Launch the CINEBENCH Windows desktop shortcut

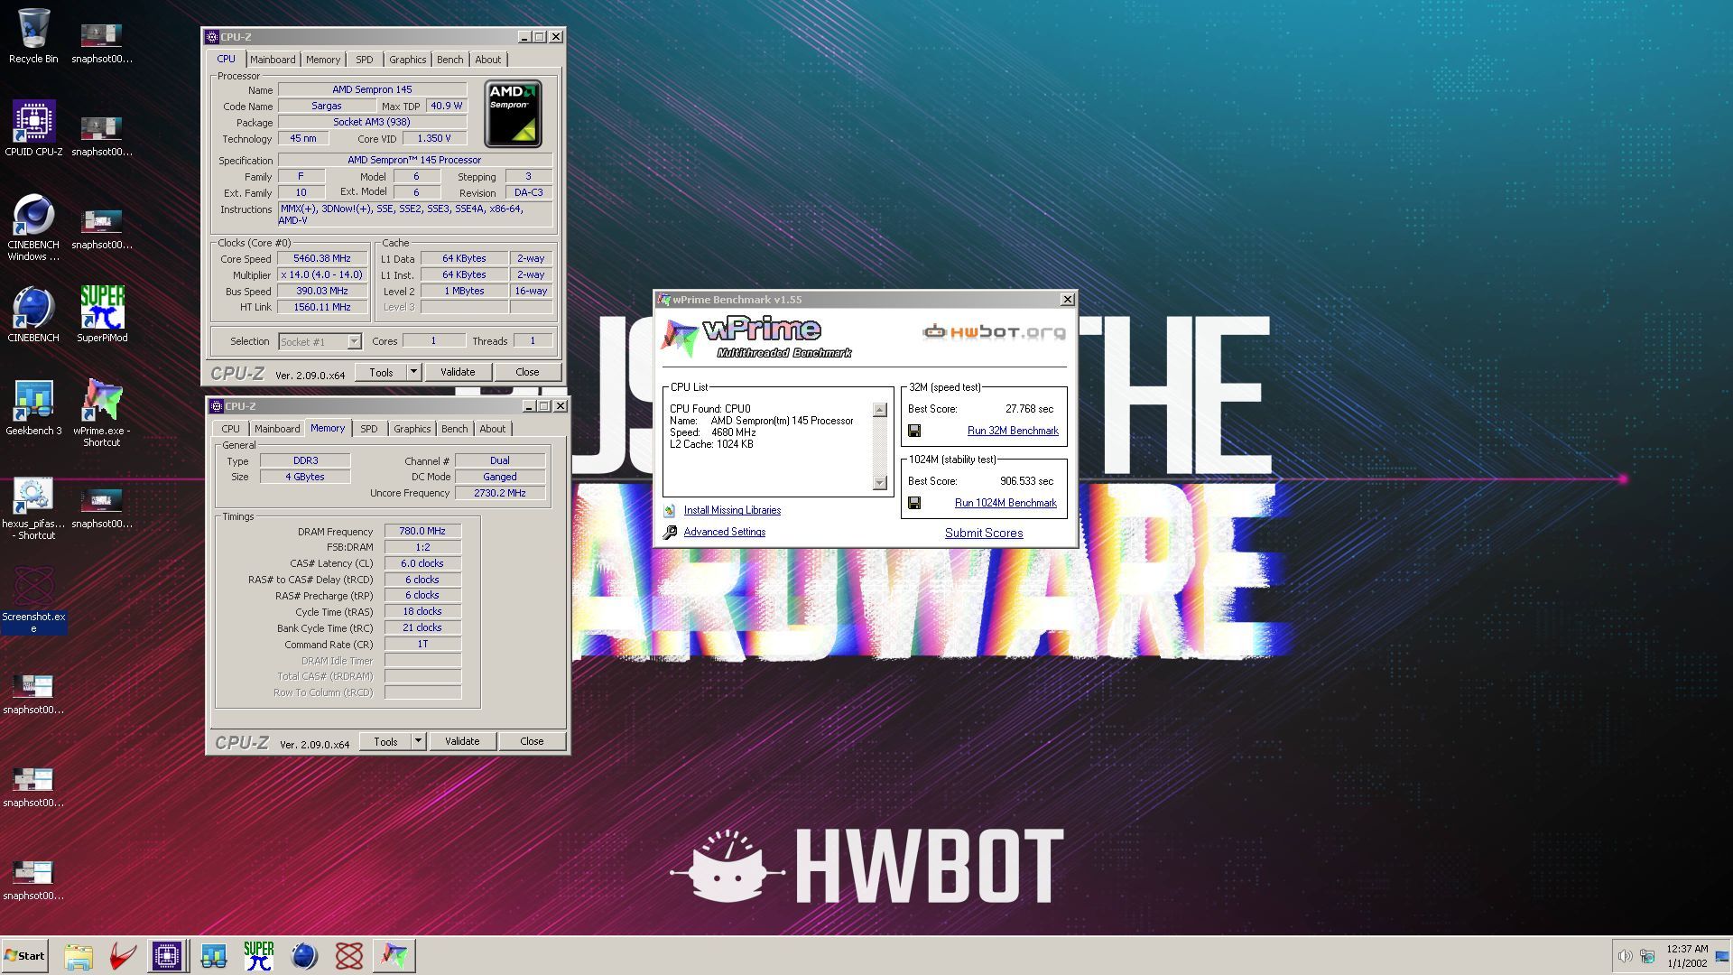point(33,227)
